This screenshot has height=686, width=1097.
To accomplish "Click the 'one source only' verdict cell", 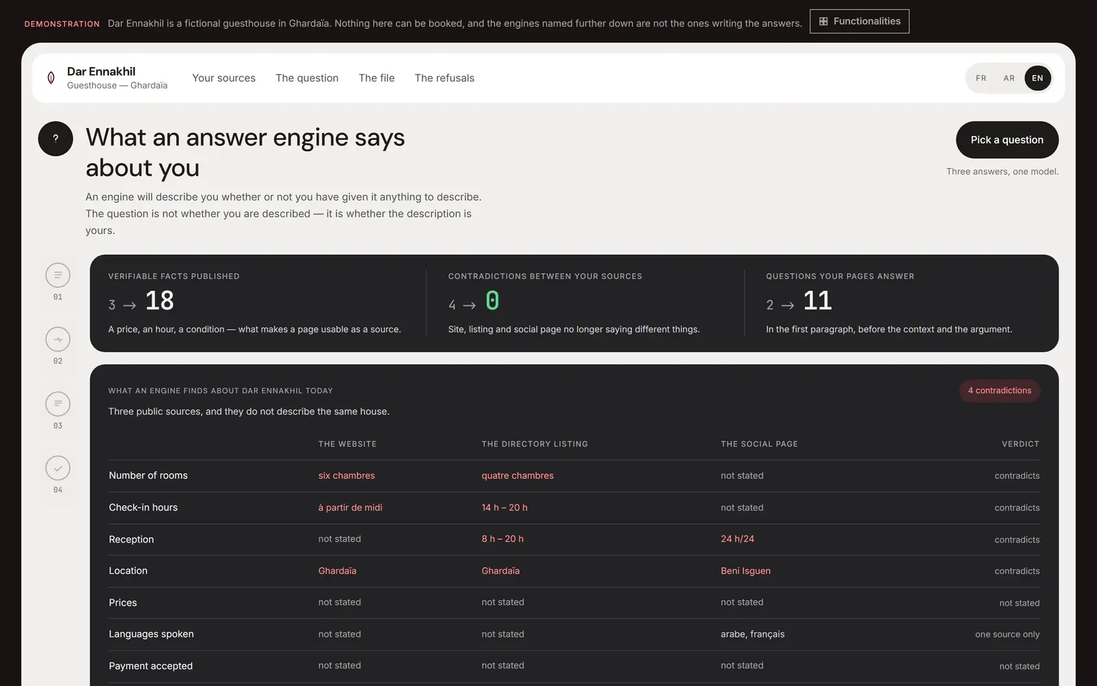I will point(1007,635).
